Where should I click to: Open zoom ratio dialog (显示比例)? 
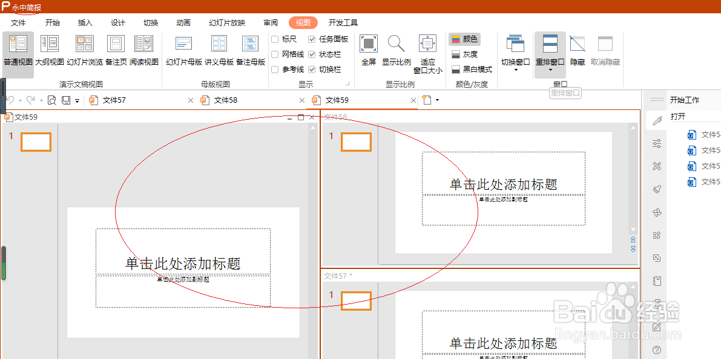click(397, 51)
